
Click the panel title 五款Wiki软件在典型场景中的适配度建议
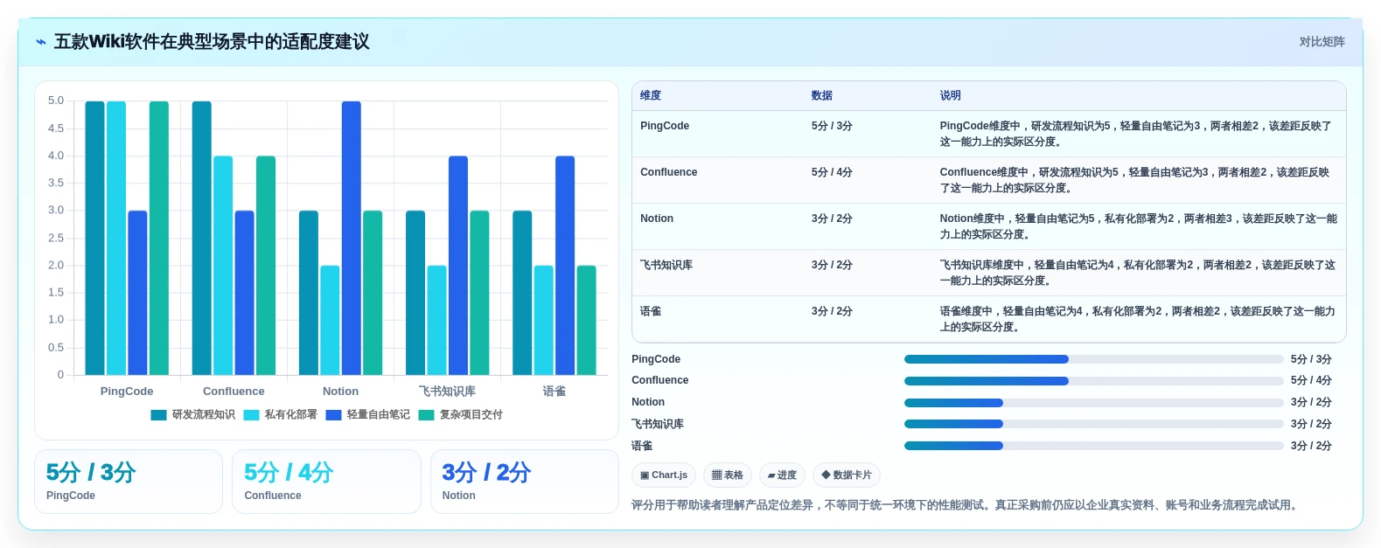[212, 42]
